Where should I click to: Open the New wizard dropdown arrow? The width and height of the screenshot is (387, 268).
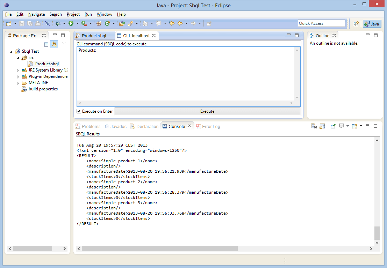click(15, 23)
